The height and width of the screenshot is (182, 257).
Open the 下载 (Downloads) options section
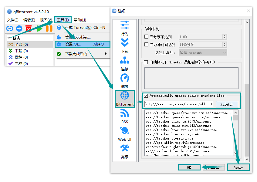[x=125, y=46]
